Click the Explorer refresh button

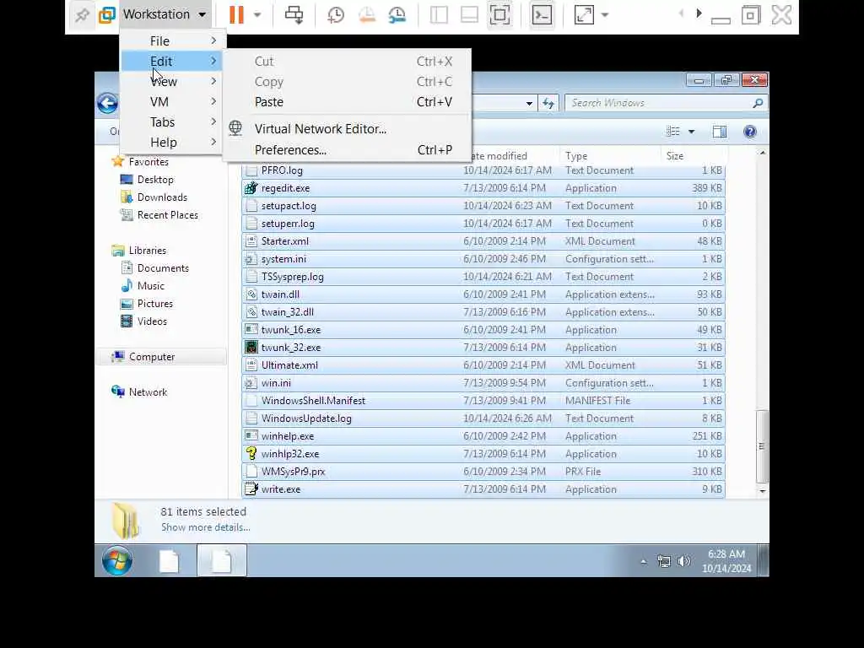tap(548, 103)
